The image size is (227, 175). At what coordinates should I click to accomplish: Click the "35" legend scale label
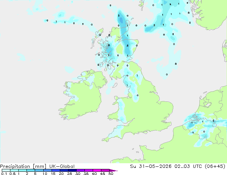[86, 174]
